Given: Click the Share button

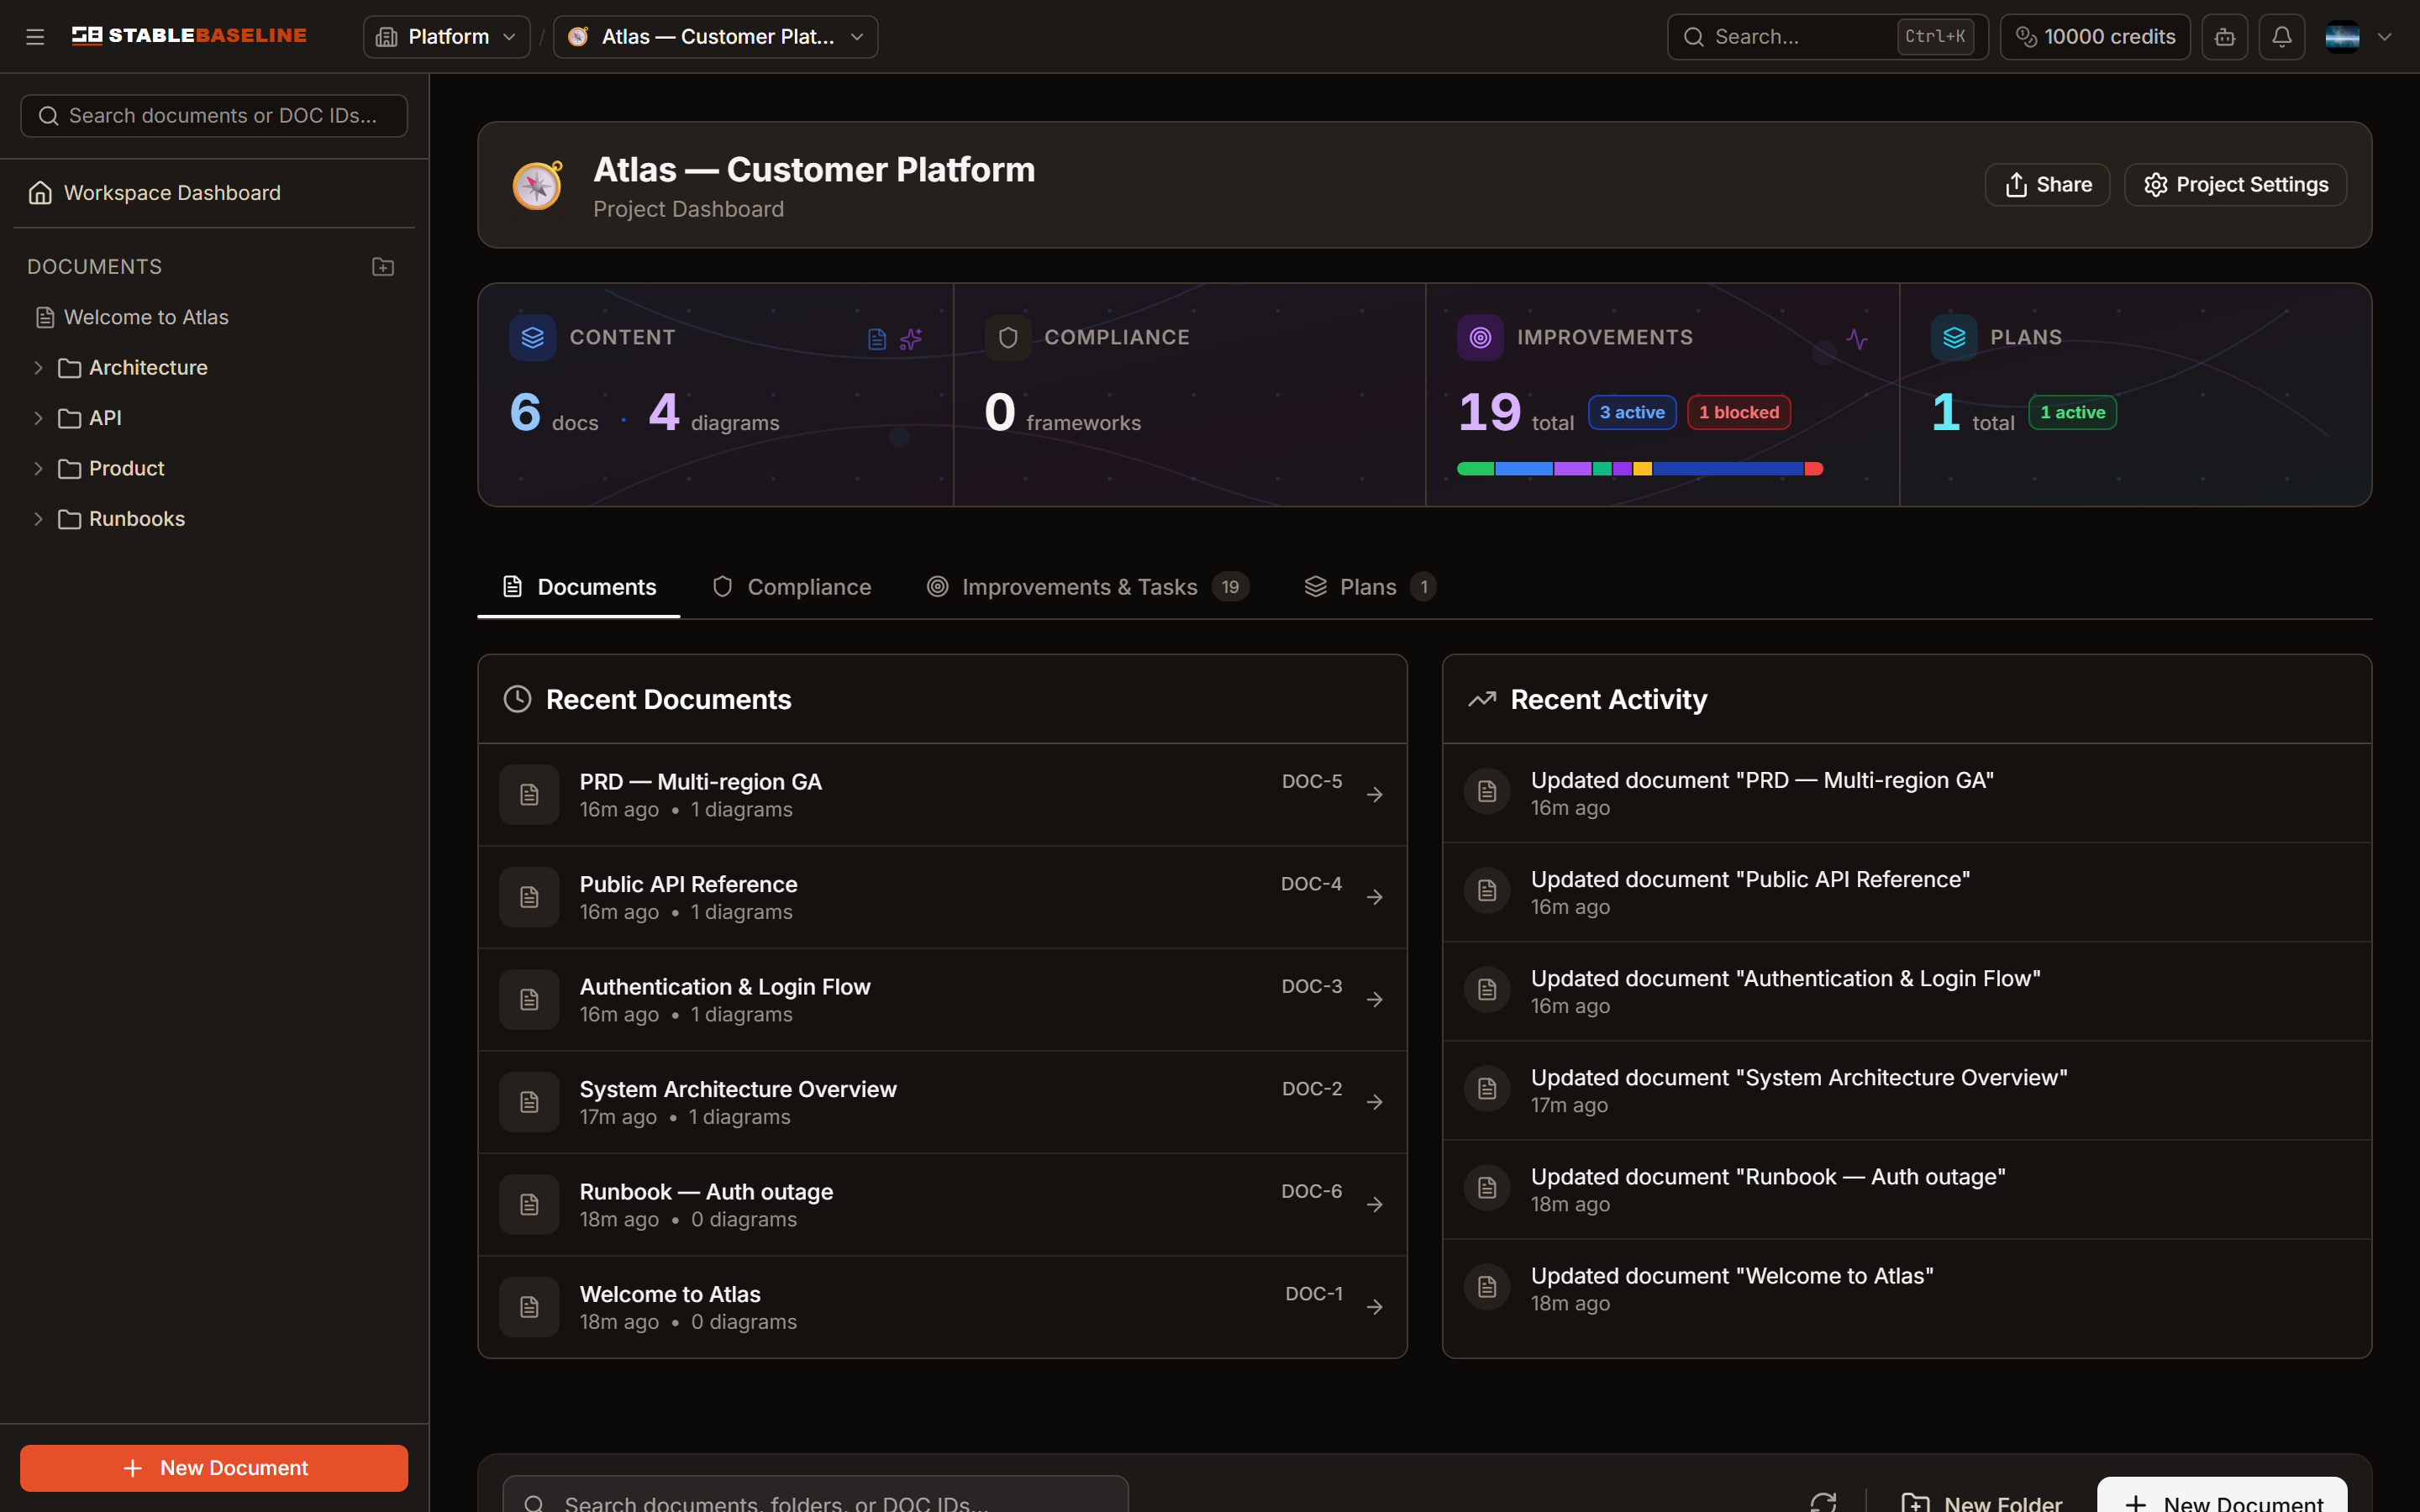Looking at the screenshot, I should click(x=2047, y=185).
